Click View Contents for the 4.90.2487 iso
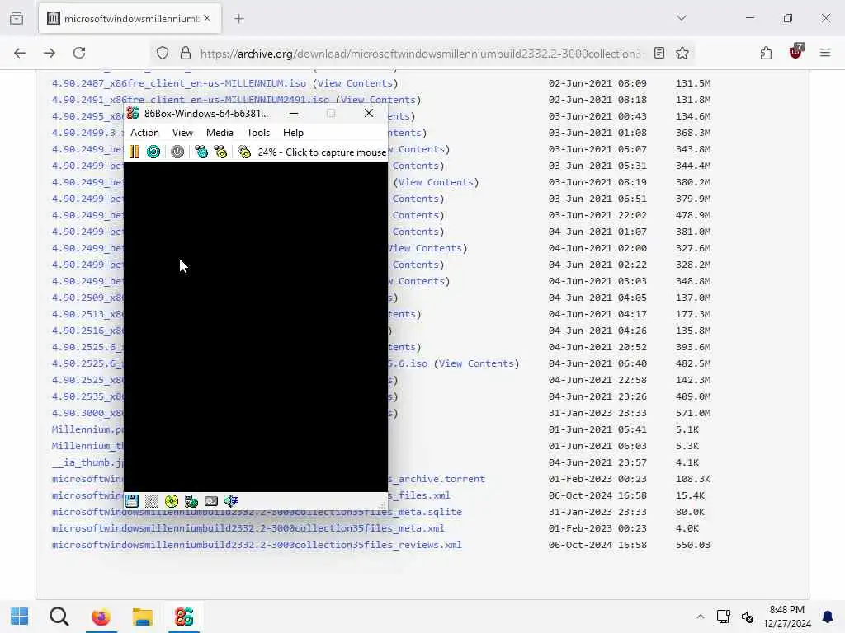845x633 pixels. [355, 83]
